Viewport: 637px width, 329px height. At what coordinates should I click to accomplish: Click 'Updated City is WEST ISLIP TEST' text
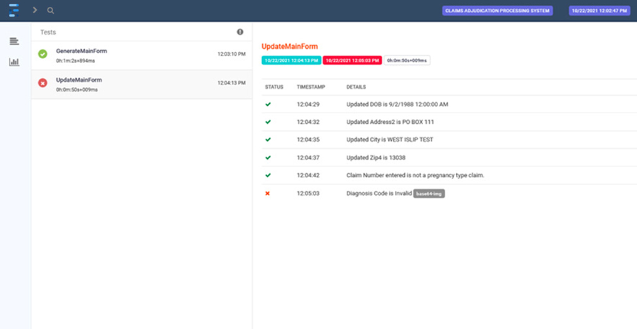[x=390, y=139]
